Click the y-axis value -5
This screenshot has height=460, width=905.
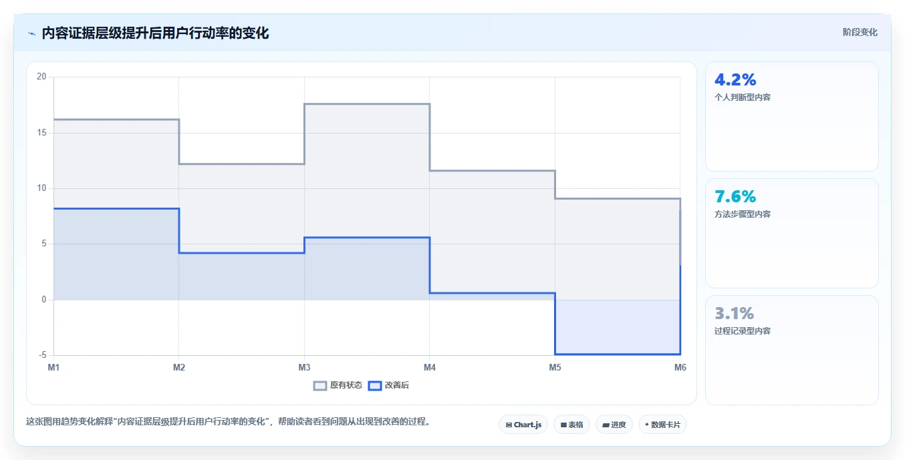[x=43, y=355]
